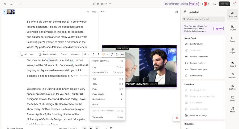Viewport: 239px width, 129px height.
Task: Open the Layer panel in sidebar
Action: [x=233, y=51]
